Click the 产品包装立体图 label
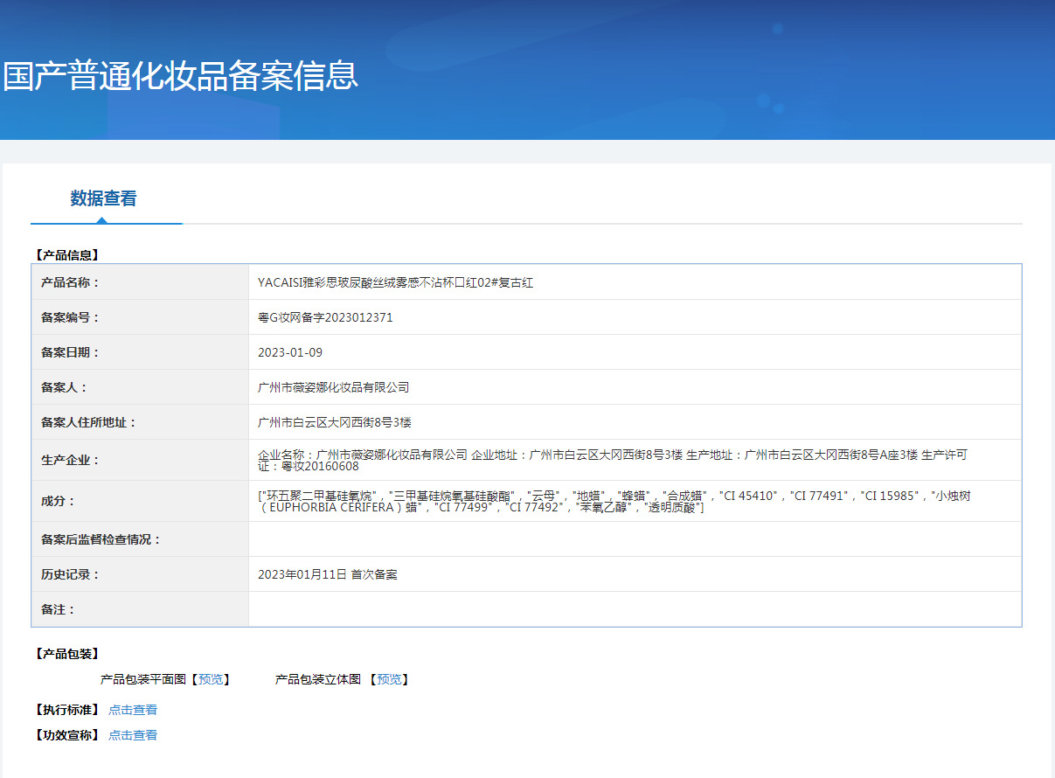Image resolution: width=1055 pixels, height=778 pixels. [x=318, y=679]
